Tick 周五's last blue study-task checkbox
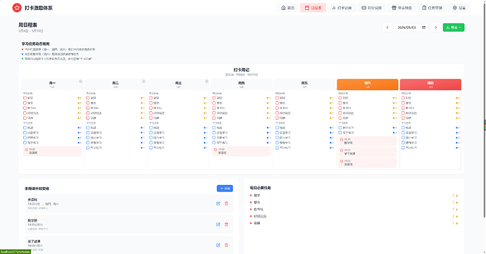The width and height of the screenshot is (486, 254). (277, 148)
